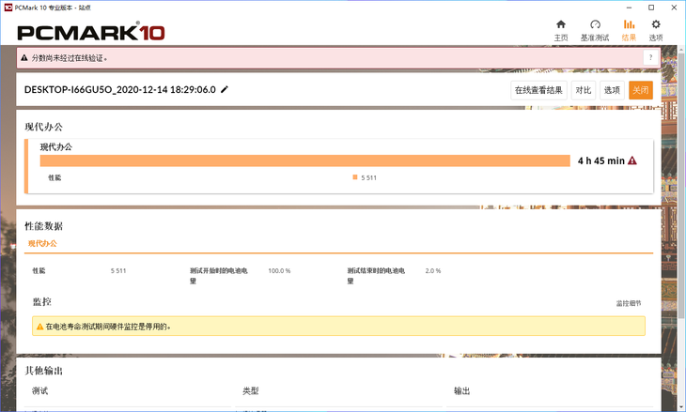Screen dimensions: 686x412
Task: Click the orange 性能 legend swatch
Action: 355,177
